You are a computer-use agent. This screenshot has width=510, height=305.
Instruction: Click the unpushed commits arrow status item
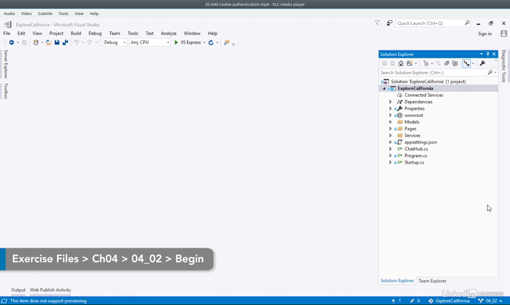click(x=396, y=301)
